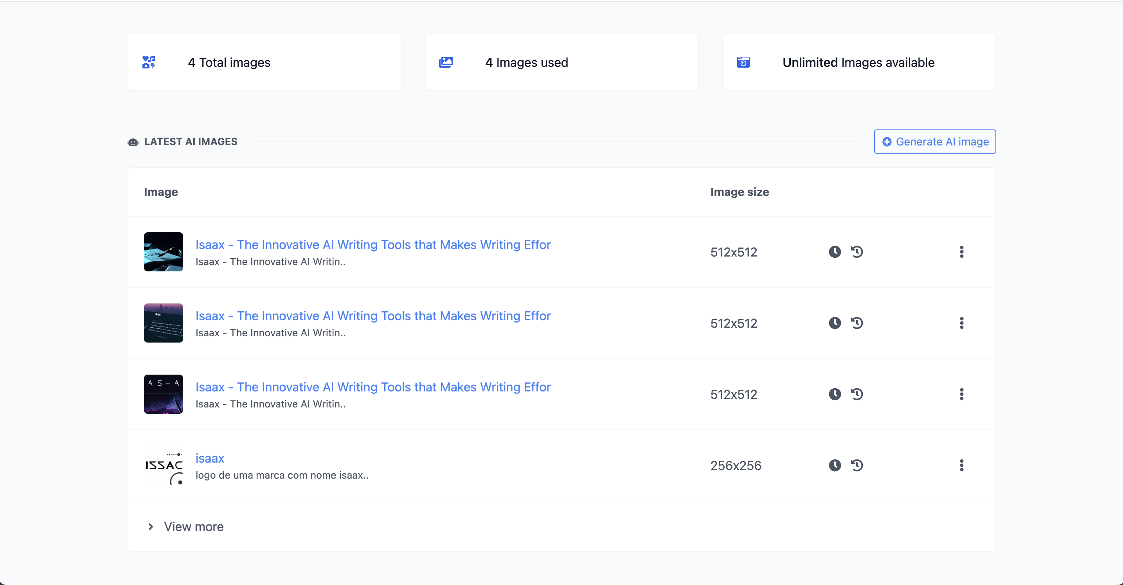The width and height of the screenshot is (1123, 585).
Task: Click the clock icon on the isaax logo row
Action: click(835, 465)
